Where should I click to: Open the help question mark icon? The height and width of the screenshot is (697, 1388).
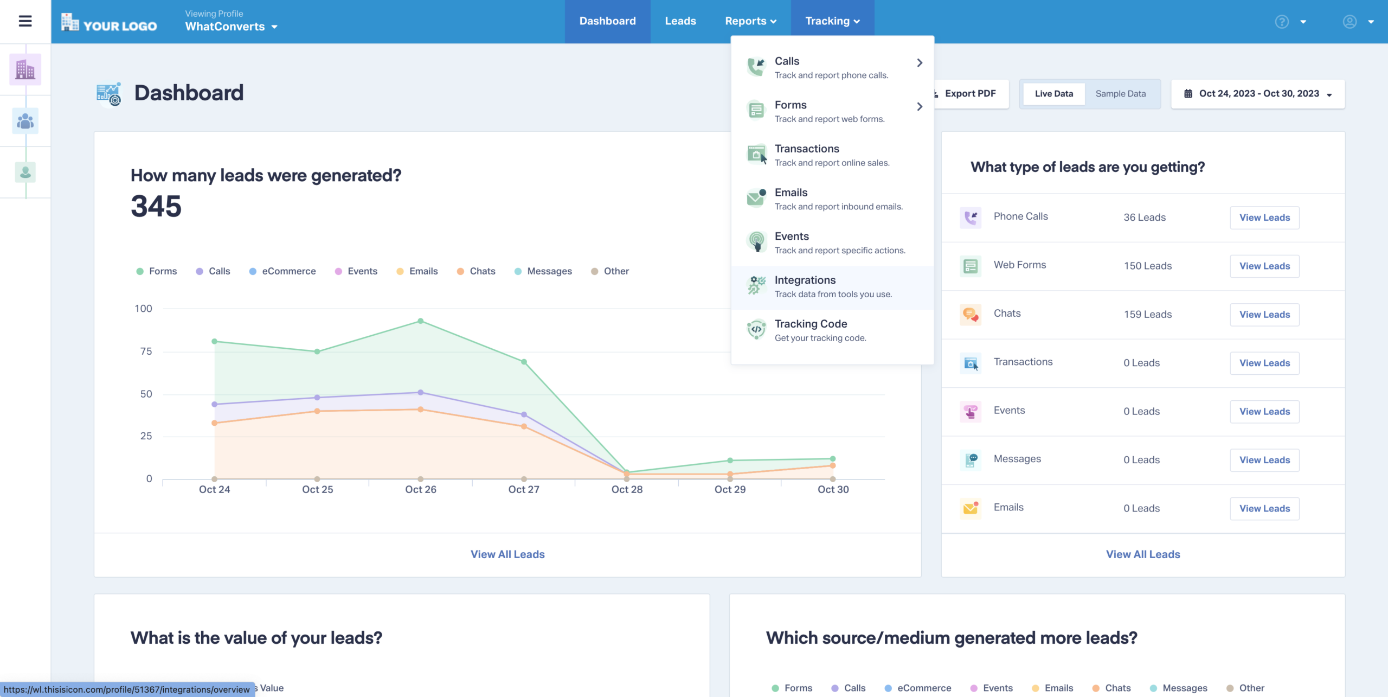tap(1282, 22)
